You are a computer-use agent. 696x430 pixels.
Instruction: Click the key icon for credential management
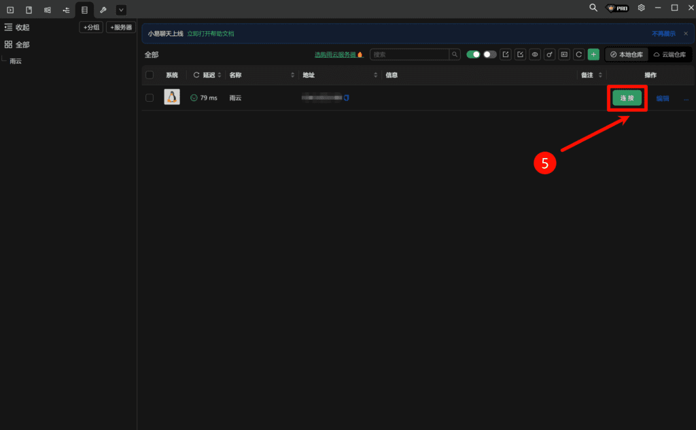click(550, 54)
